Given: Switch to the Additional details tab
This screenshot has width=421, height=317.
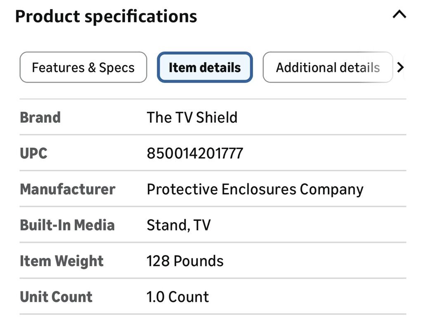Looking at the screenshot, I should [x=328, y=67].
